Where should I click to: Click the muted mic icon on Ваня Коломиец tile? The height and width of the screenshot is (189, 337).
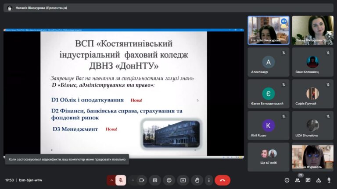click(328, 53)
